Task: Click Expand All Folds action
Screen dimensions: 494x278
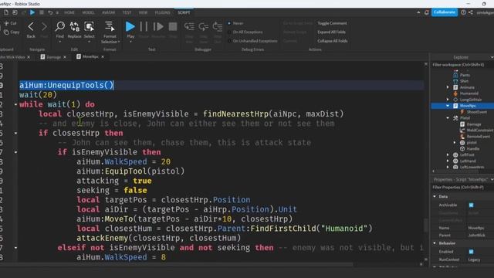Action: (x=331, y=32)
